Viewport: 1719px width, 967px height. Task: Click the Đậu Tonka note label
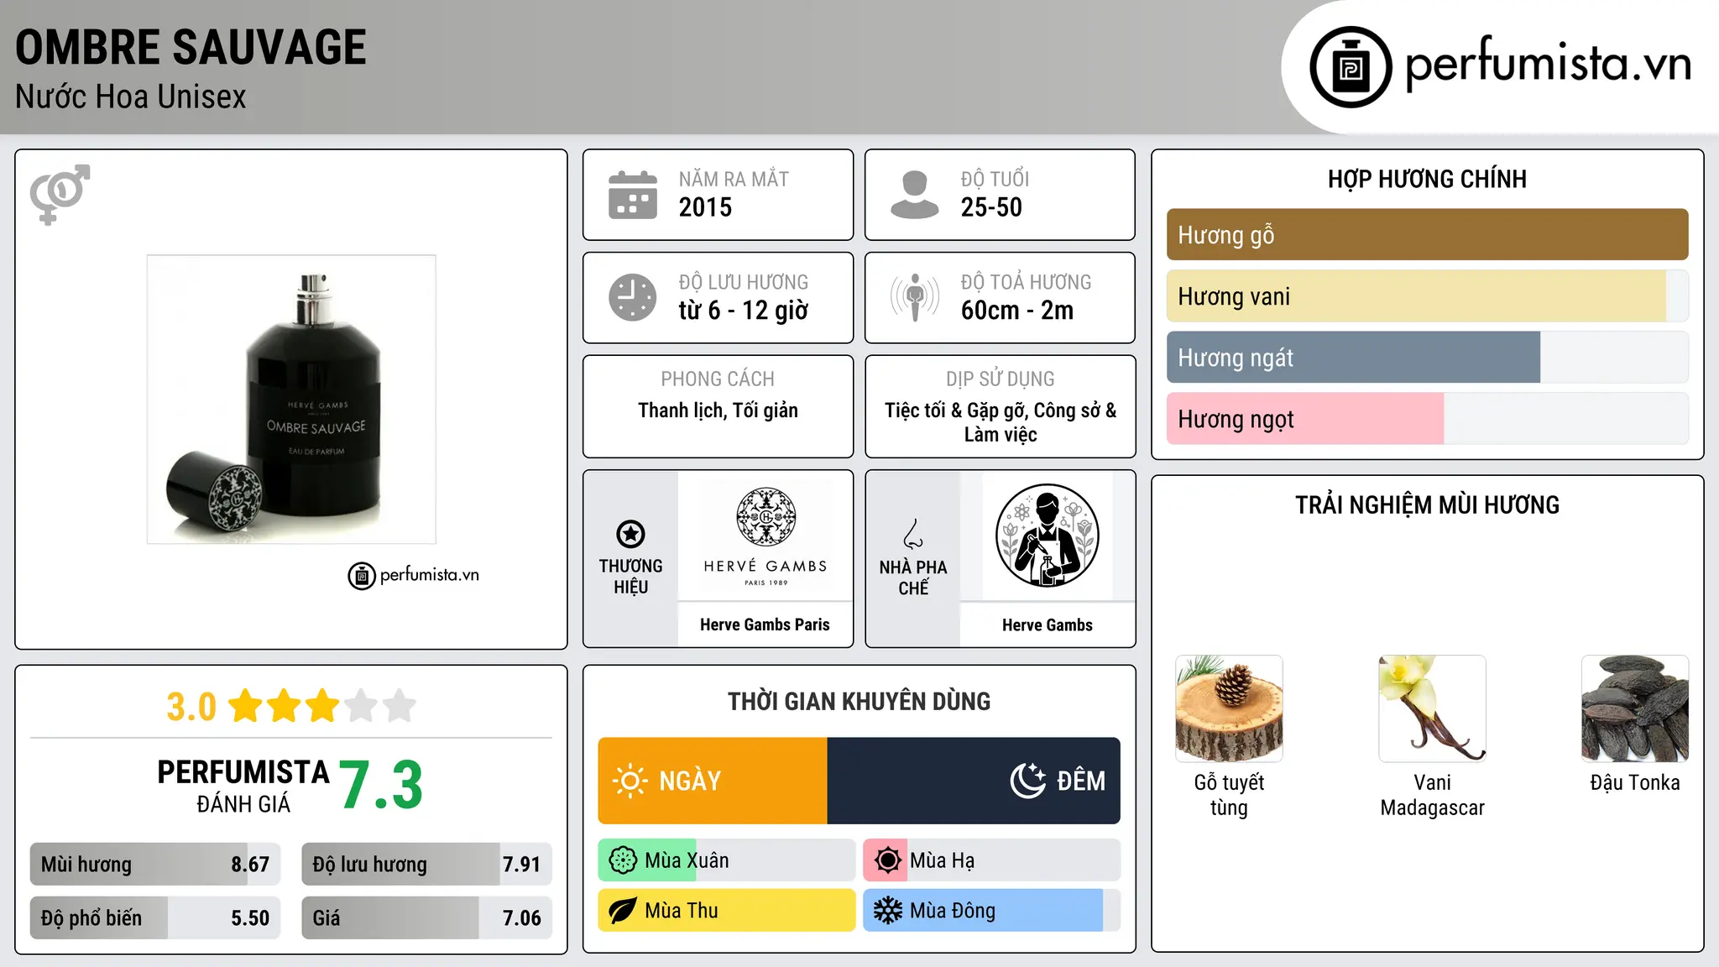[1635, 783]
